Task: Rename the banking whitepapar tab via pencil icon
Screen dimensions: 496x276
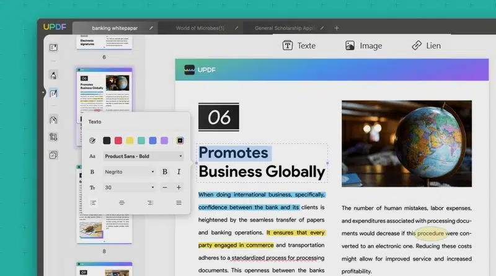Action: pos(151,28)
